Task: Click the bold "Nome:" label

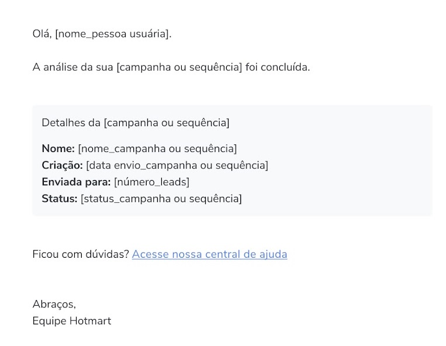Action: click(58, 148)
